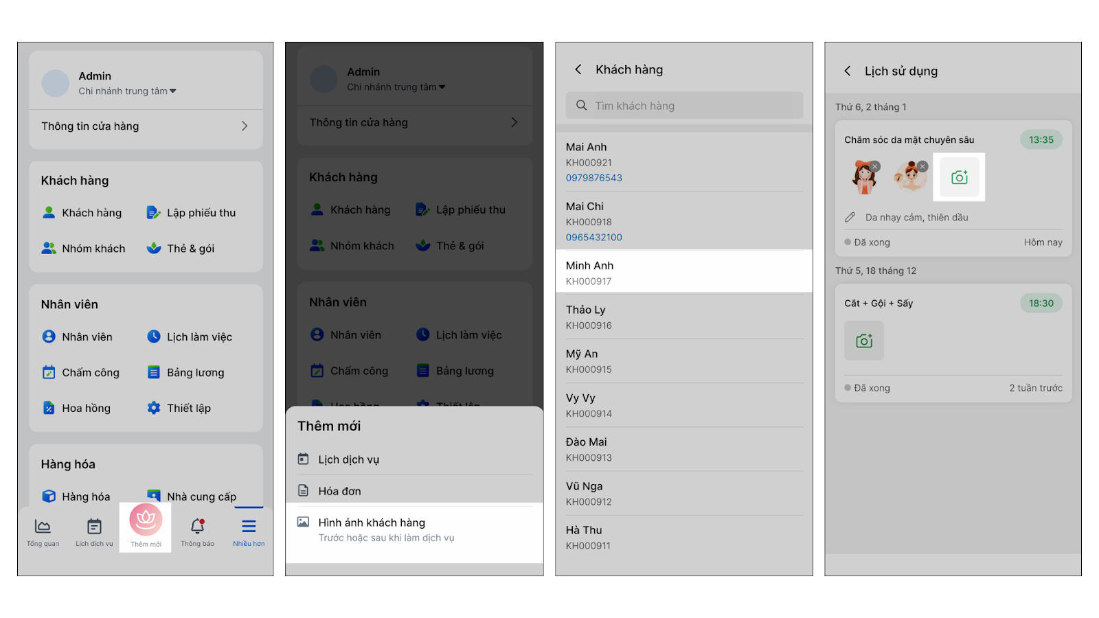Tap the pink lotus Thêm mới button

pyautogui.click(x=146, y=520)
